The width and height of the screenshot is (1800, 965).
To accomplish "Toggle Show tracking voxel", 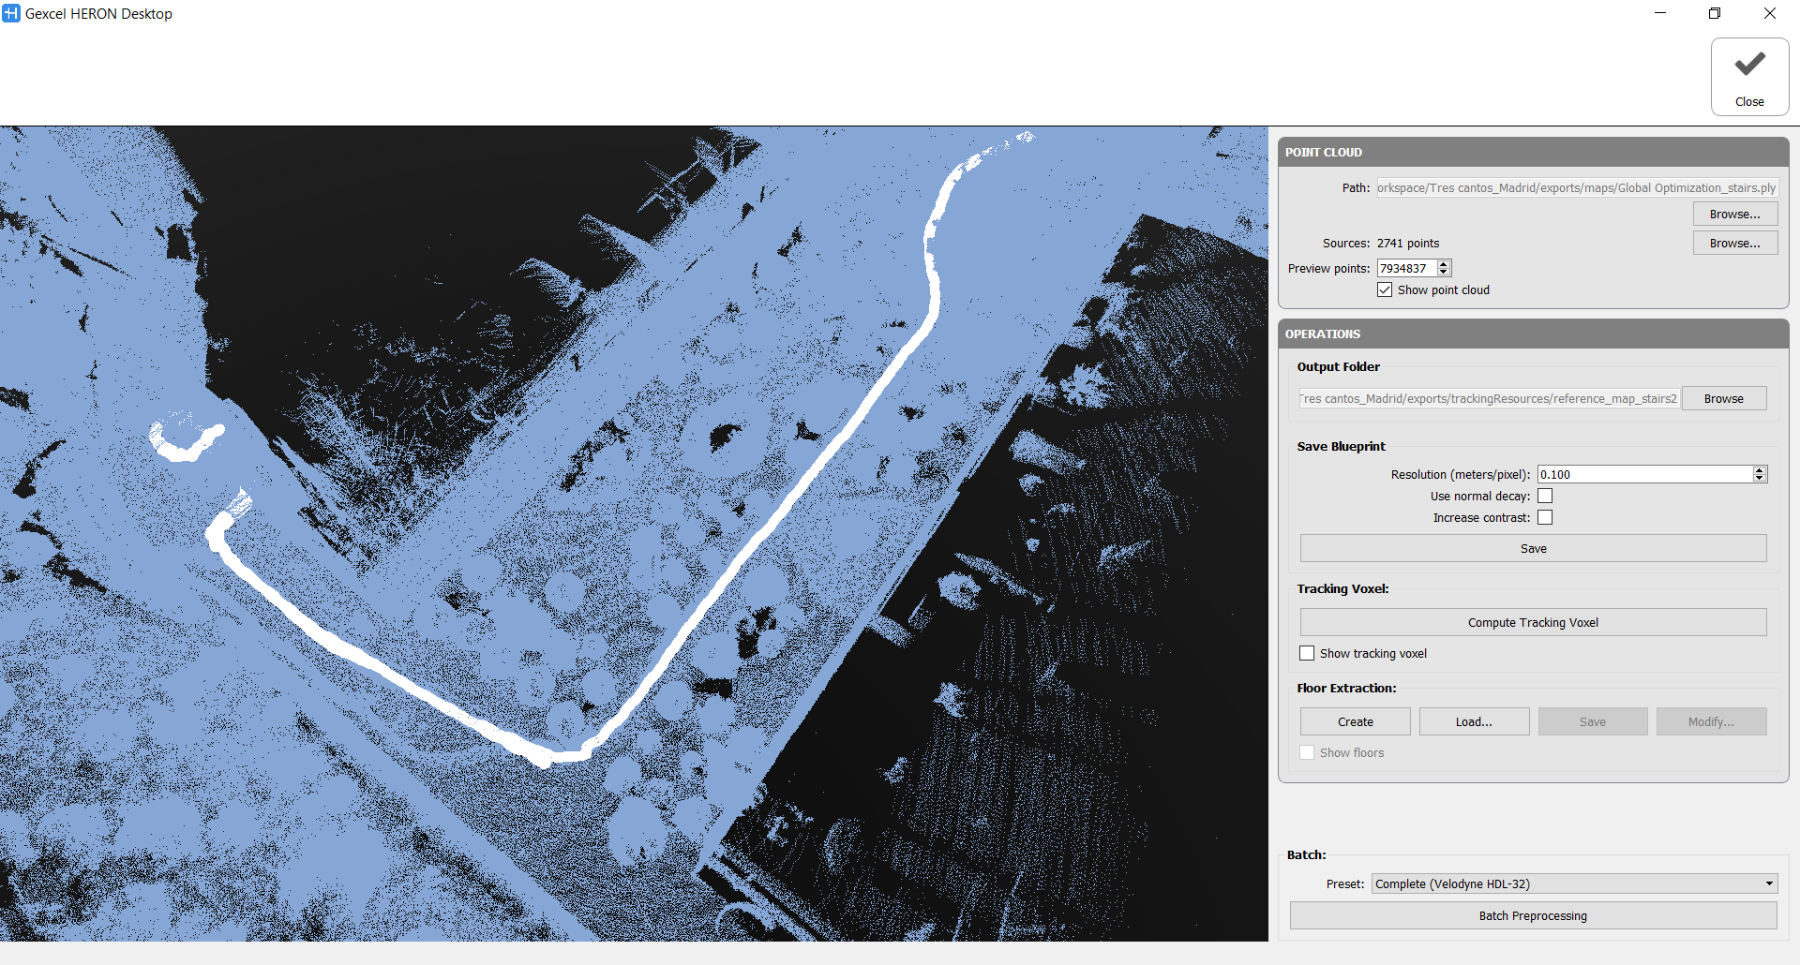I will [x=1307, y=653].
